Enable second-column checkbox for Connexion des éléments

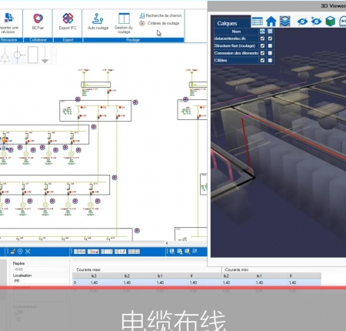tap(270, 53)
